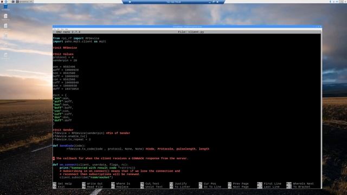The image size is (347, 195).
Task: Click the 'First Line' nano shortcut label
Action: pyautogui.click(x=272, y=184)
